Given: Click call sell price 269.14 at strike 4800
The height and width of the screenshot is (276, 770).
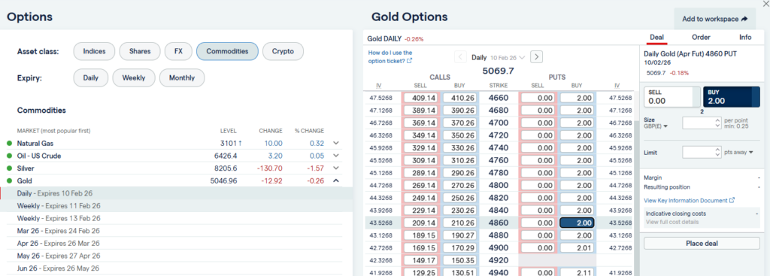Looking at the screenshot, I should [x=421, y=185].
